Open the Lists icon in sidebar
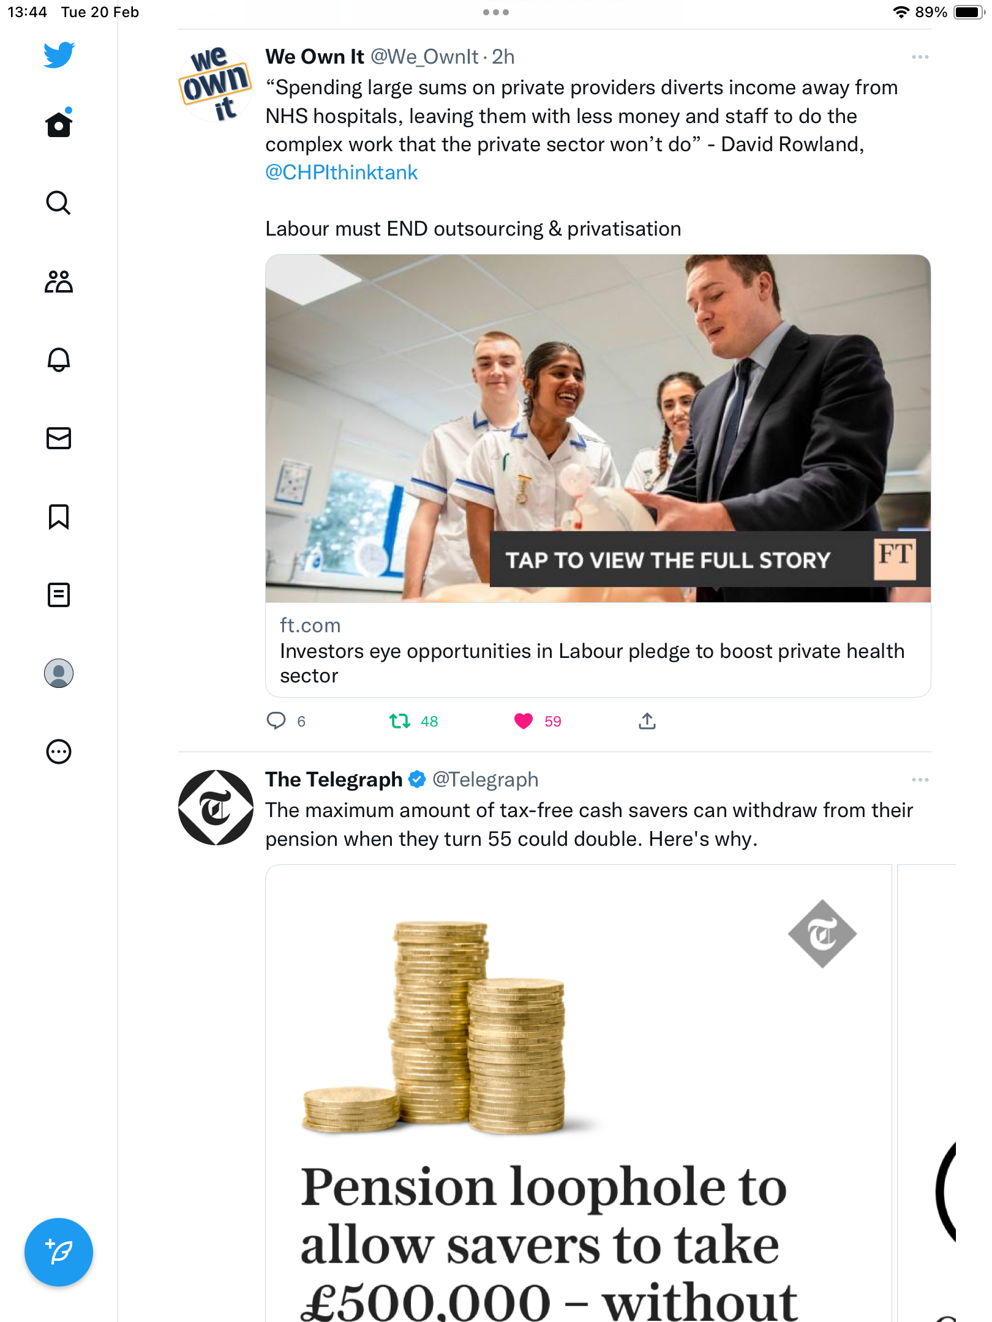Image resolution: width=992 pixels, height=1322 pixels. [x=59, y=594]
